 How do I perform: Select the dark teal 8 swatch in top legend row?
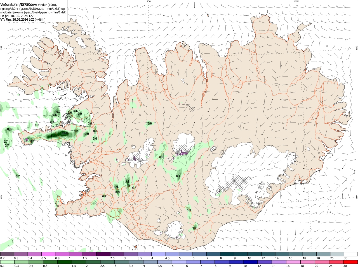[x=227, y=254]
